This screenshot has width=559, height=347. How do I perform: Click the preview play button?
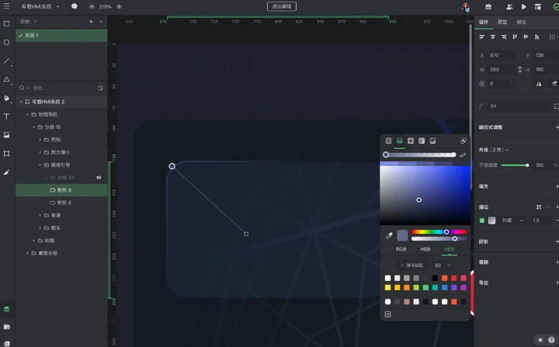coord(524,7)
